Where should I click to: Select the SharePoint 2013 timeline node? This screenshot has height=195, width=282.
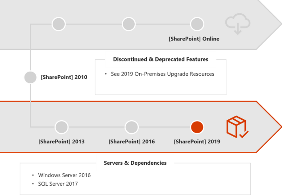(62, 127)
